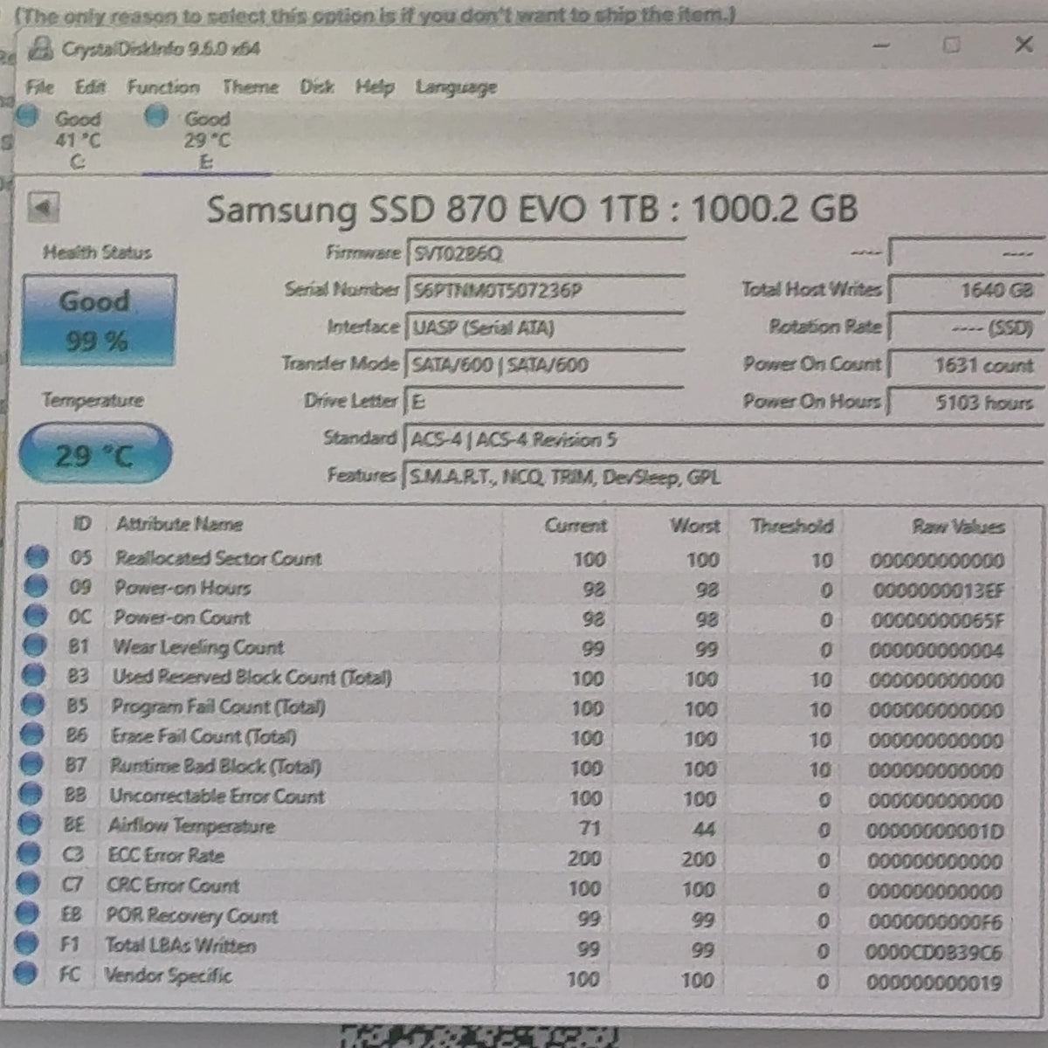Click the CrystalDiskInfo app icon in title bar

pyautogui.click(x=41, y=49)
